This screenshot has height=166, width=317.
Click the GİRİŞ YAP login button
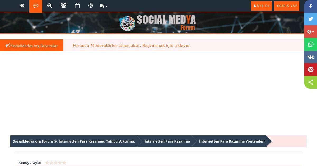click(x=287, y=6)
